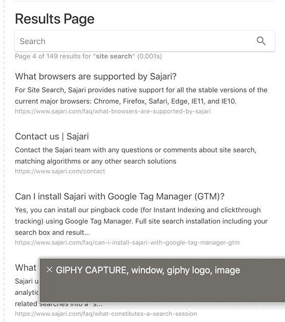Click the Google Tag Manager pingback description text
Screen dimensions: 285x322
(141, 221)
